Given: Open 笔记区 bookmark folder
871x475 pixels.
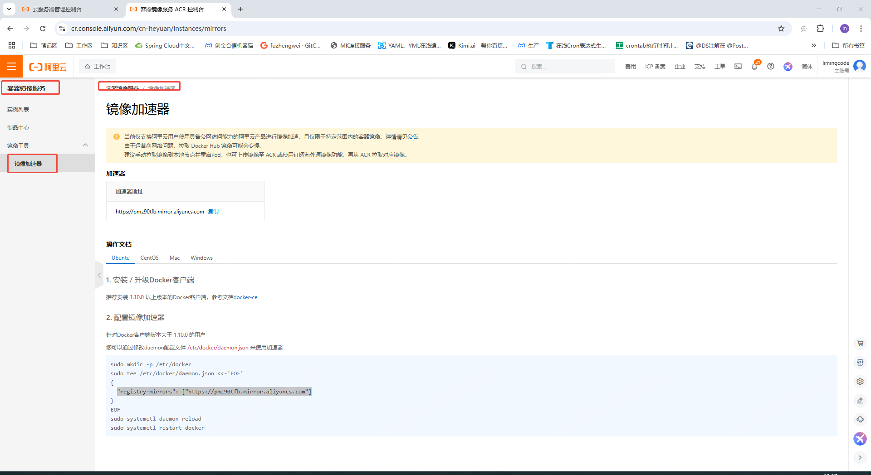Looking at the screenshot, I should coord(44,45).
